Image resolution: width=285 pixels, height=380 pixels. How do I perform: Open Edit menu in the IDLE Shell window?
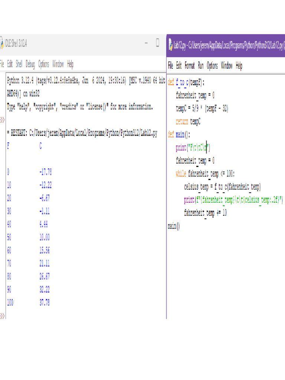point(10,64)
